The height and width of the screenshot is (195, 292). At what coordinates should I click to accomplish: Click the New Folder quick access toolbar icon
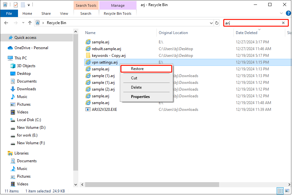click(23, 5)
